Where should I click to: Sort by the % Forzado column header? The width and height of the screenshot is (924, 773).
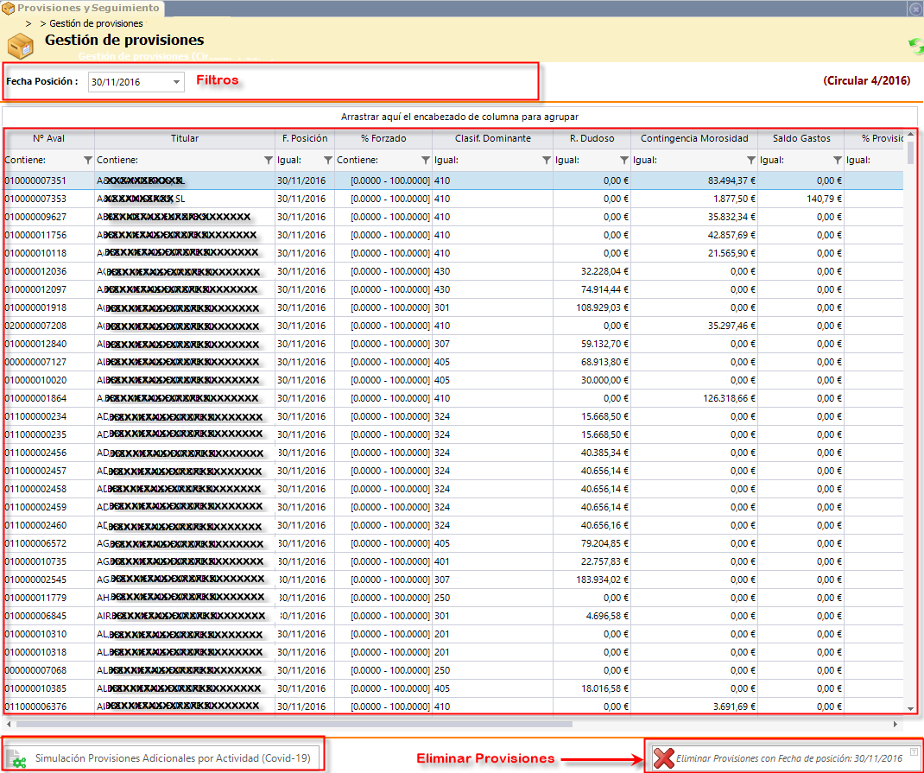(383, 138)
